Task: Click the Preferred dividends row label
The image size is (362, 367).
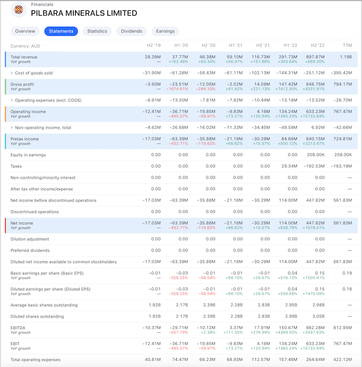Action: [x=30, y=251]
